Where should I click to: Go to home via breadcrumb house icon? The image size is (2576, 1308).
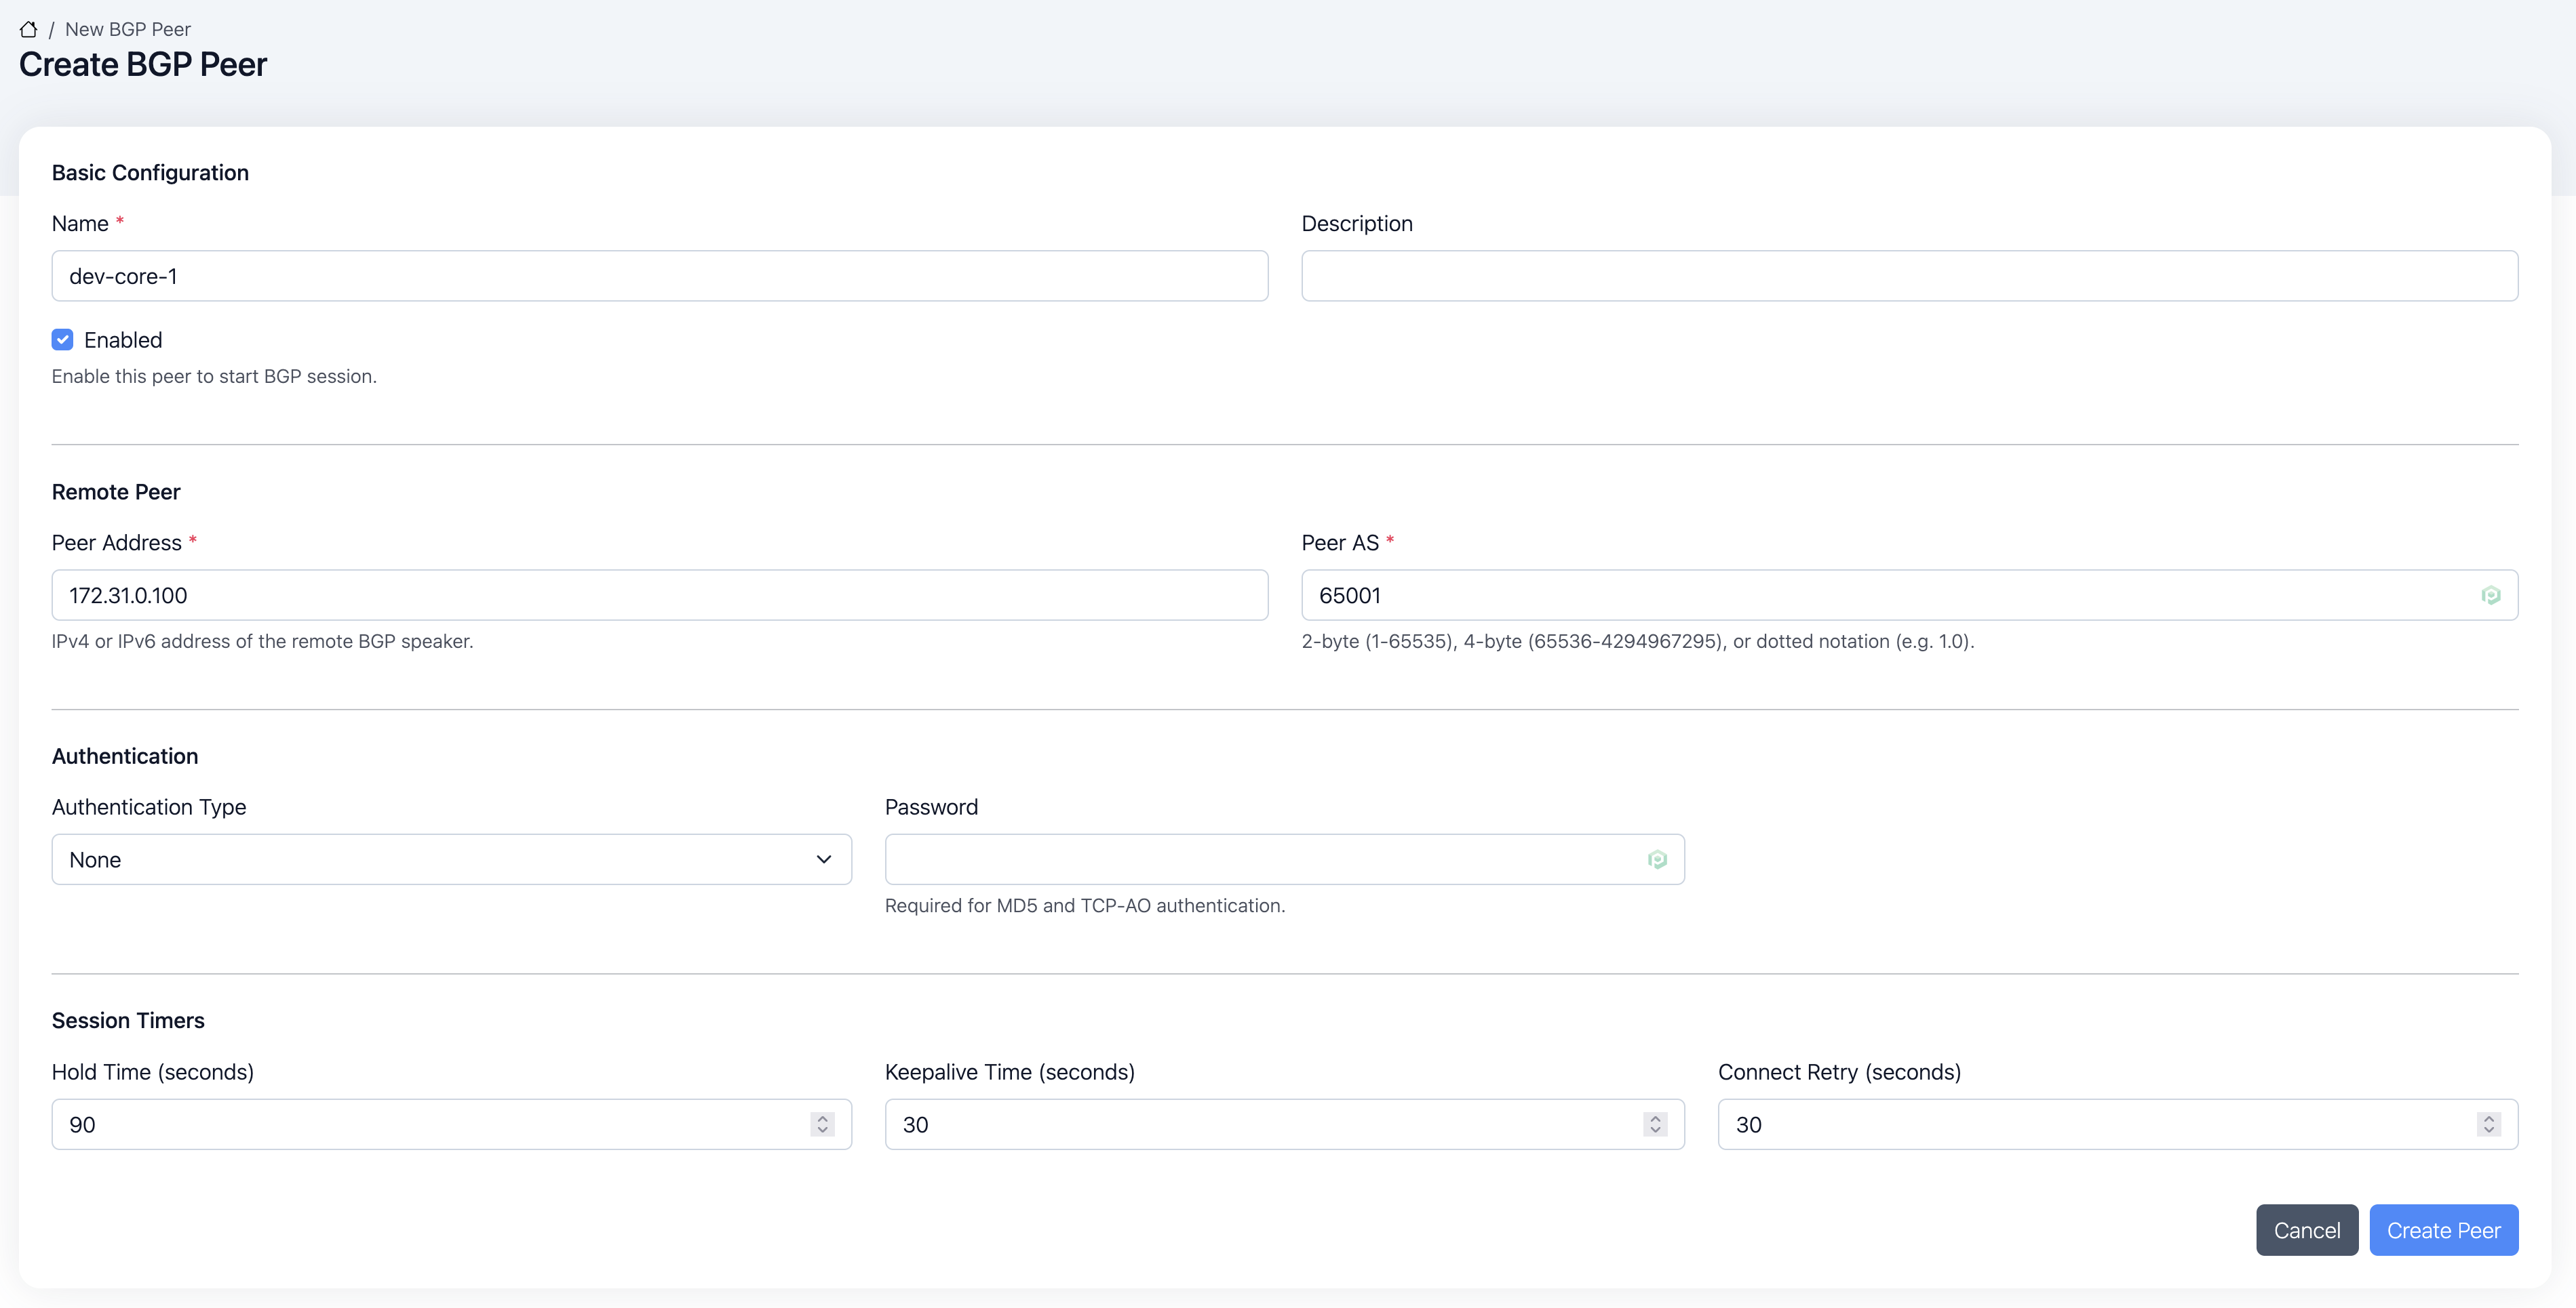tap(28, 29)
